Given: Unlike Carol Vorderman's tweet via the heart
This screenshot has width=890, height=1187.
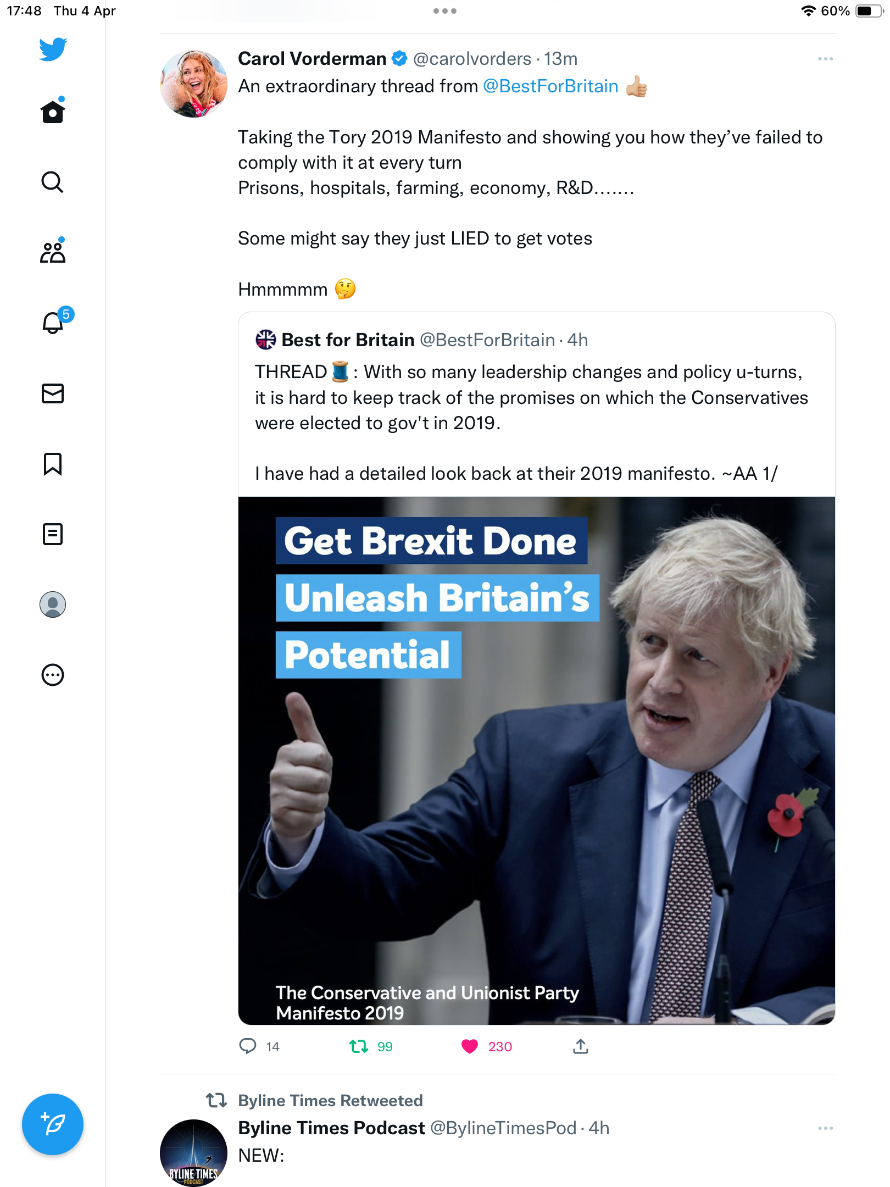Looking at the screenshot, I should click(470, 1046).
